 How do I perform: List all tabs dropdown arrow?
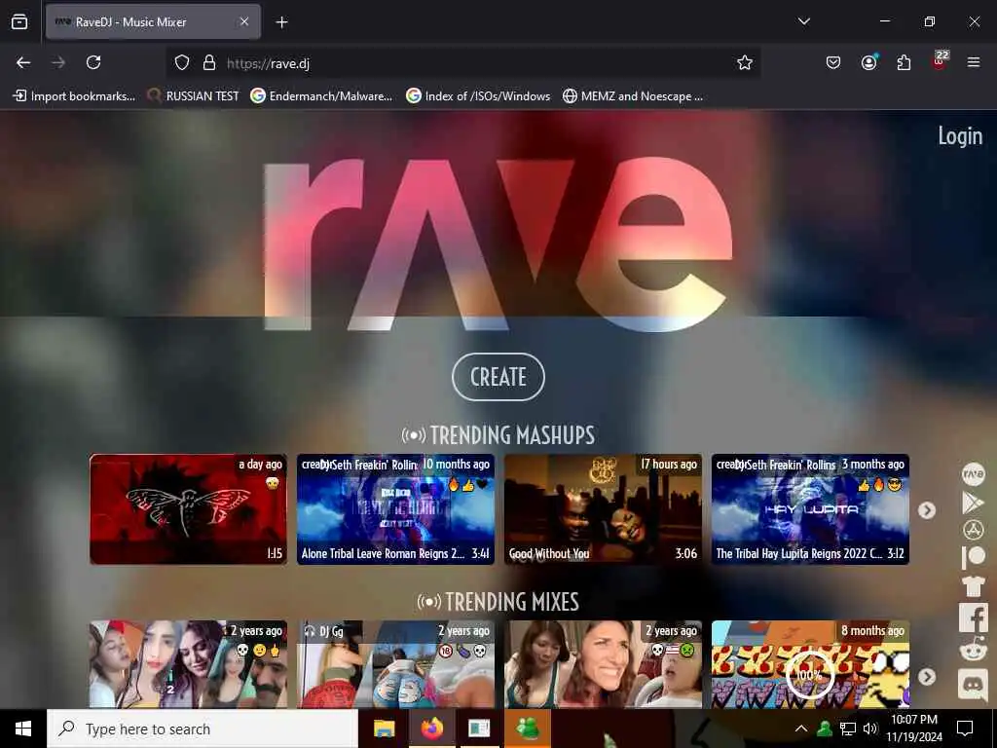tap(803, 21)
